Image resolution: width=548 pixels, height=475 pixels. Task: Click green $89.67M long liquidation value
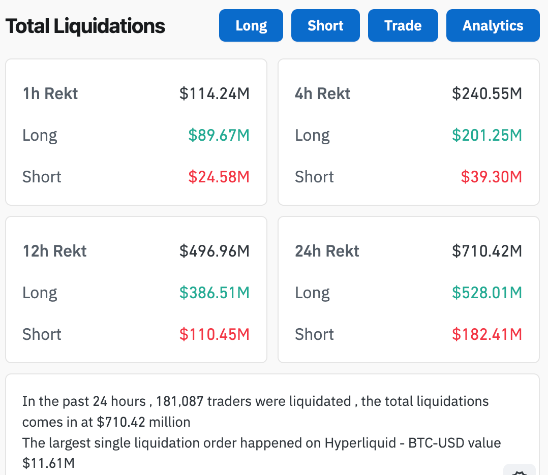click(219, 135)
